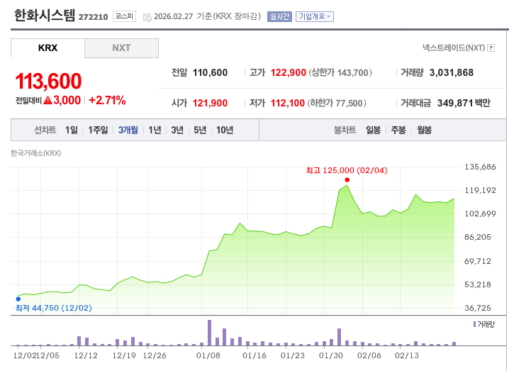The width and height of the screenshot is (509, 371).
Task: Select the 1년 line chart period
Action: pos(155,131)
